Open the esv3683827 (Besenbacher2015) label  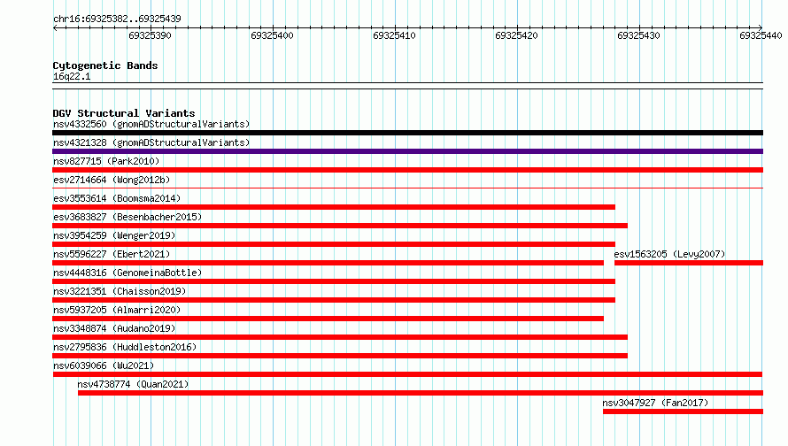[127, 217]
